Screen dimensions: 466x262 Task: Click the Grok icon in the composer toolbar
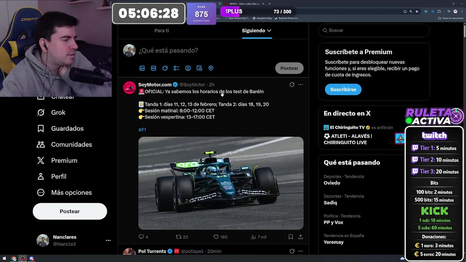[x=165, y=68]
